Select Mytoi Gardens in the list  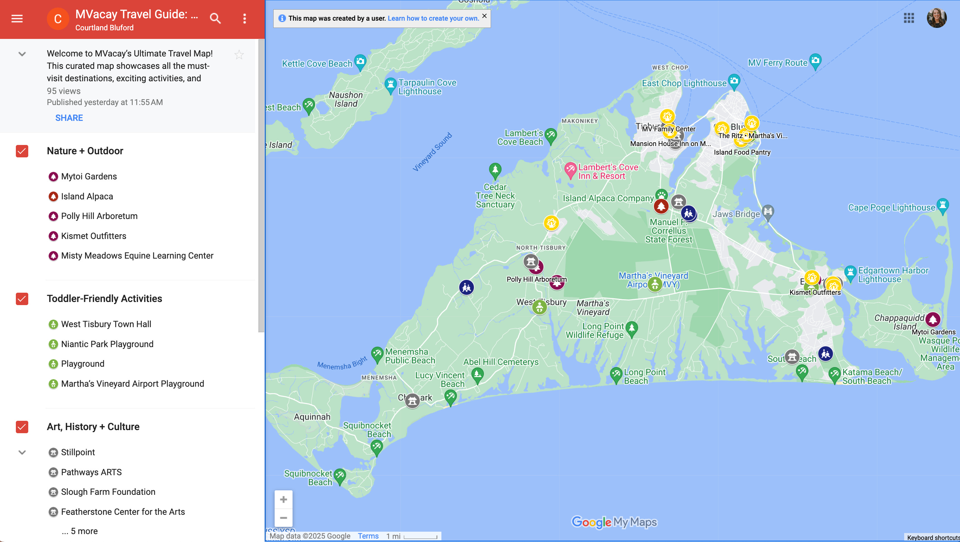pos(89,176)
